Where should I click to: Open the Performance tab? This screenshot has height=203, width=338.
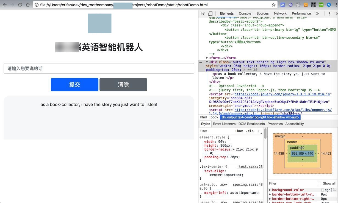click(x=301, y=13)
